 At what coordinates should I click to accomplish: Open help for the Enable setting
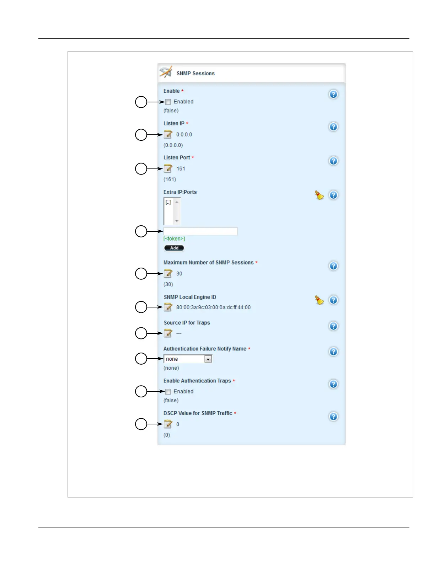coord(333,94)
